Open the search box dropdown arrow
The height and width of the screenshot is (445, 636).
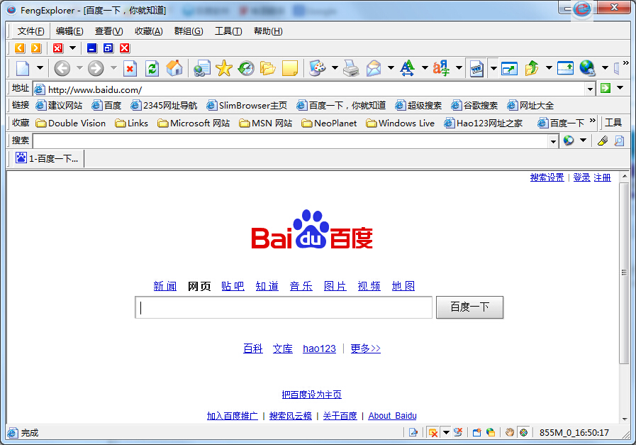554,141
